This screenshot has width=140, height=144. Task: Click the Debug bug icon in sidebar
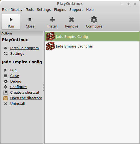(x=6, y=81)
